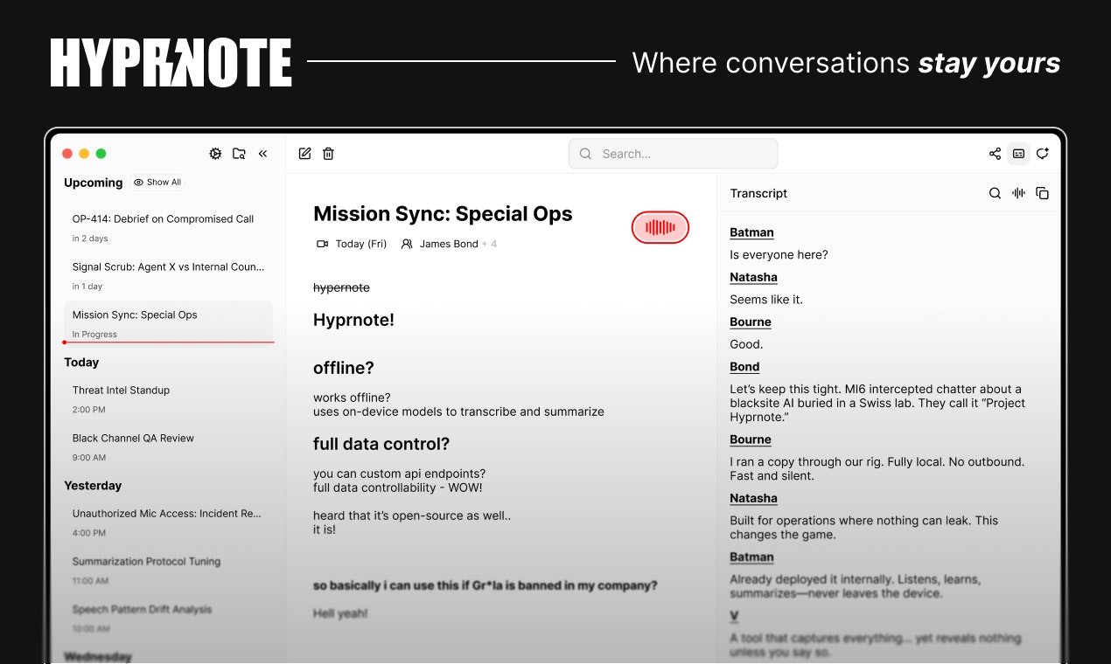Delete the current note with the trash icon
1111x664 pixels.
(328, 153)
